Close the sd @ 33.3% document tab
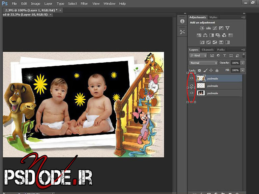Image resolution: width=259 pixels, height=194 pixels. [x=51, y=14]
